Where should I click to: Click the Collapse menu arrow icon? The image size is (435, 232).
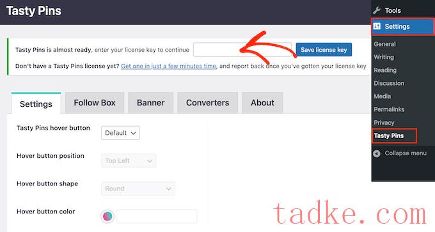[x=376, y=153]
